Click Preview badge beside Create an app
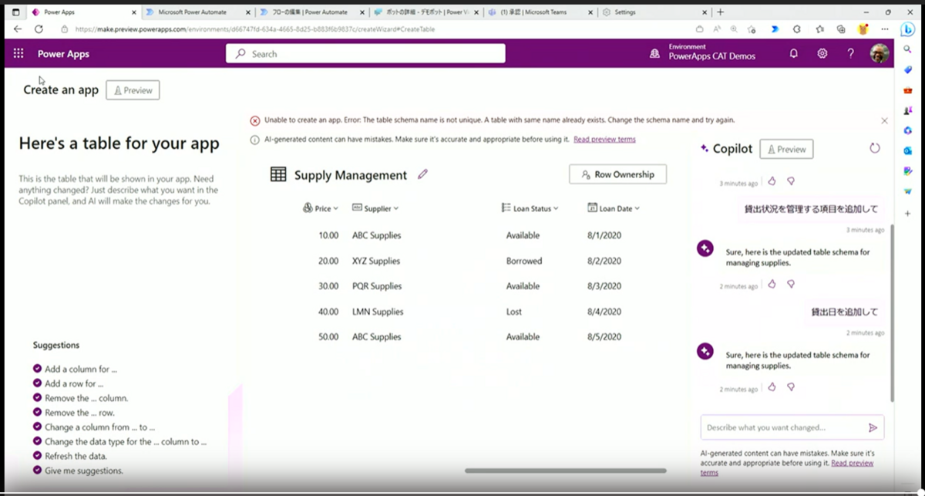The image size is (925, 496). pyautogui.click(x=133, y=90)
